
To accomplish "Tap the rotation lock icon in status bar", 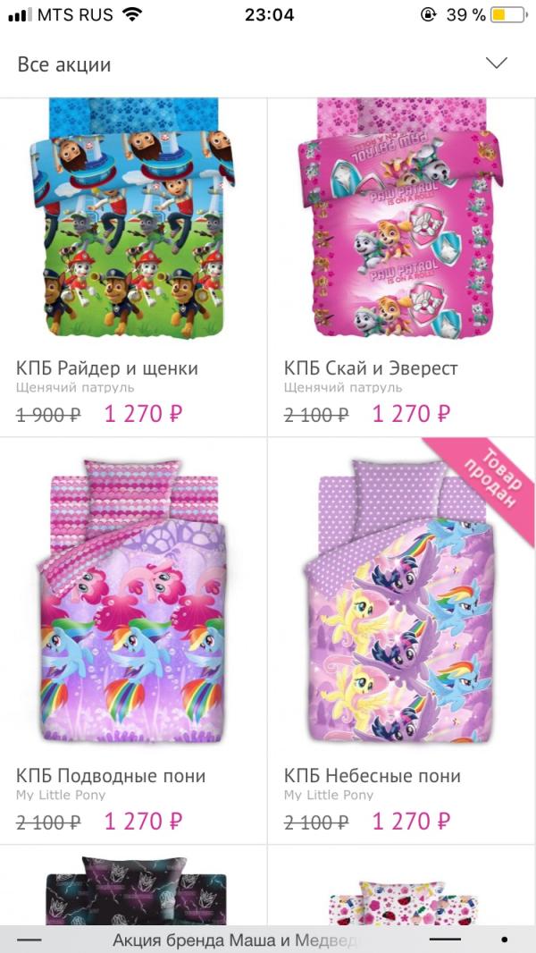I will (x=429, y=14).
